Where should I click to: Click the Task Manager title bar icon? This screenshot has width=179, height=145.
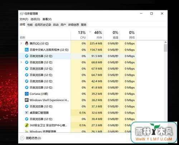point(21,14)
